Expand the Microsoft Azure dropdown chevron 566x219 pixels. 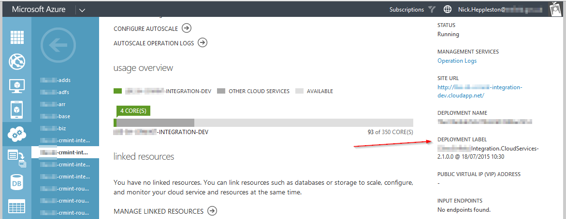coord(81,10)
